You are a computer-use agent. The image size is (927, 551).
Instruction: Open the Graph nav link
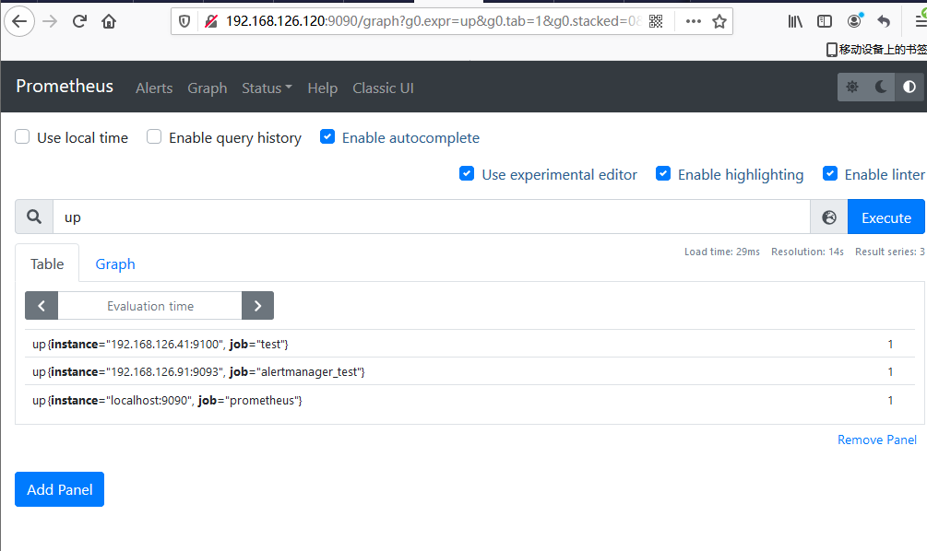[x=207, y=88]
